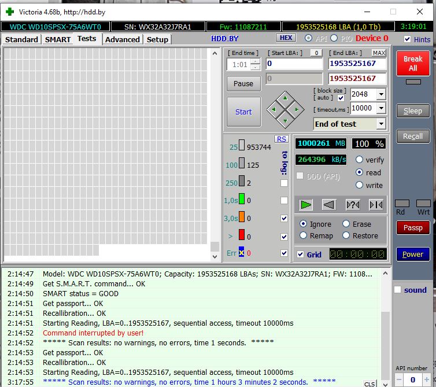Viewport: 436px width, 387px height.
Task: Click the down arrow in the diamond navigator
Action: (285, 121)
